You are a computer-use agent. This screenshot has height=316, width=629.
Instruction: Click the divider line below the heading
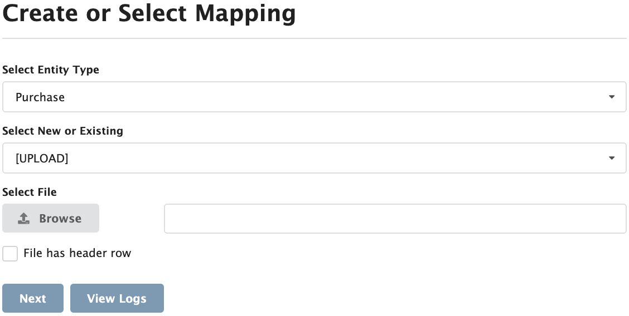tap(314, 38)
